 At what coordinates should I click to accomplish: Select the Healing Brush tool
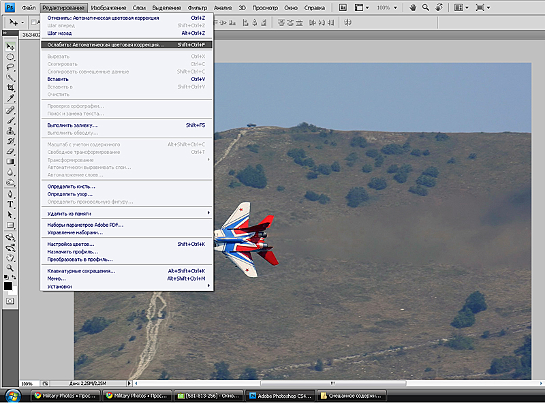(10, 110)
